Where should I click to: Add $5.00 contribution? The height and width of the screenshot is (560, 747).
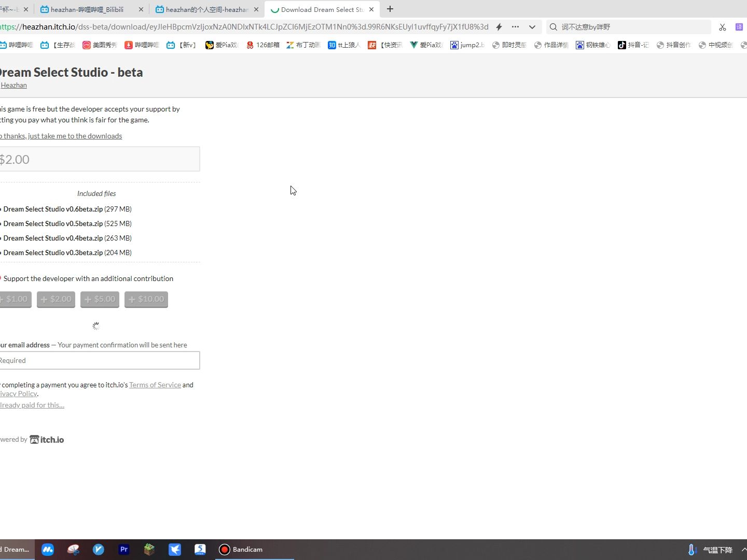pyautogui.click(x=100, y=299)
